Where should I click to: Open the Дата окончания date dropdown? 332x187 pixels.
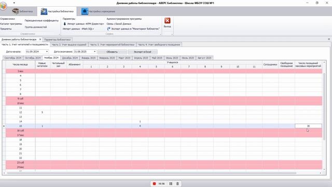point(94,51)
